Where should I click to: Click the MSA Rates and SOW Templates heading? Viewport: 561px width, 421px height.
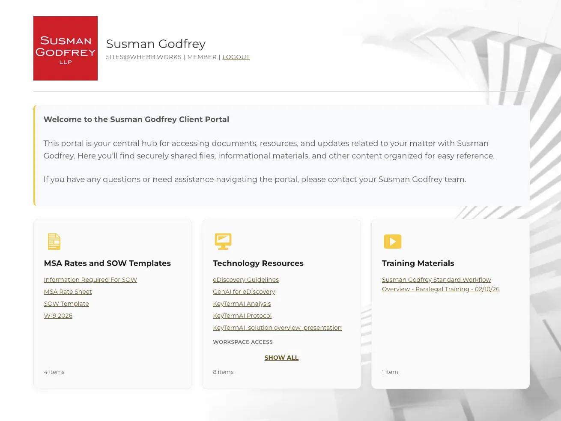click(107, 263)
